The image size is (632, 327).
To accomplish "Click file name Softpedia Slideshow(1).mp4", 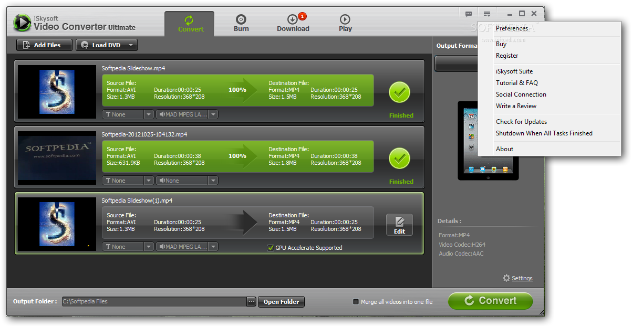I will [x=137, y=201].
